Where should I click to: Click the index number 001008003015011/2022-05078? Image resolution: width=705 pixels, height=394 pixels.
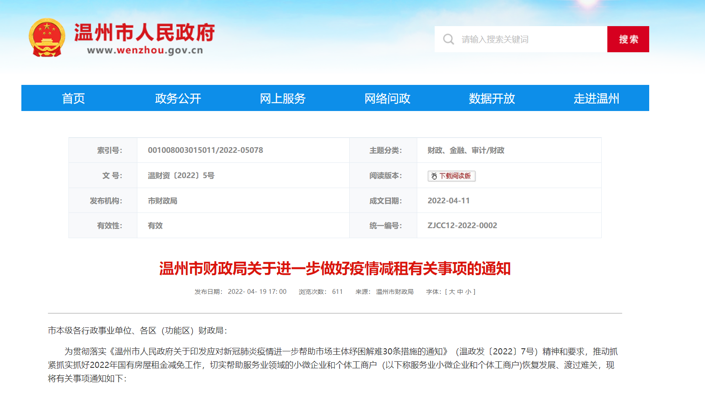pos(205,150)
